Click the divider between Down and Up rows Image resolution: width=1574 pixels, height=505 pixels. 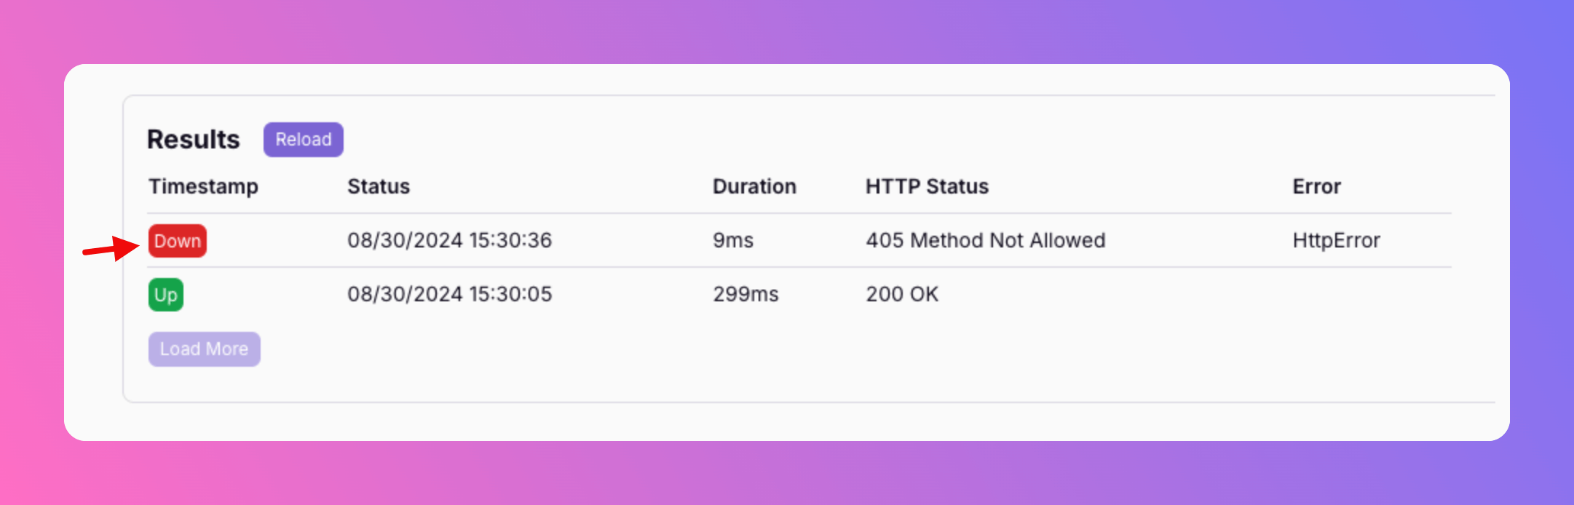799,267
